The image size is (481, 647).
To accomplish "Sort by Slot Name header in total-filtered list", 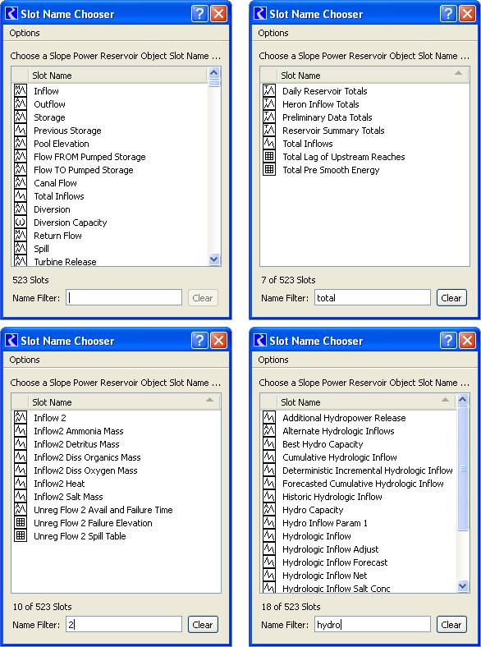I will pyautogui.click(x=300, y=76).
